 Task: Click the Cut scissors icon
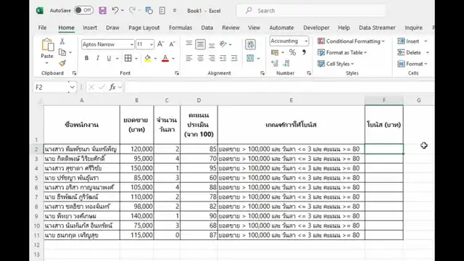62,41
